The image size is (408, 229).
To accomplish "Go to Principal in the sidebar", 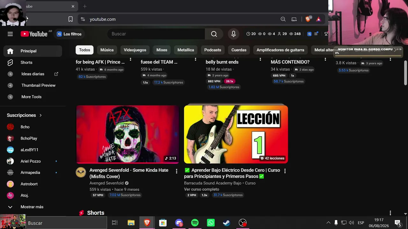I will (33, 51).
